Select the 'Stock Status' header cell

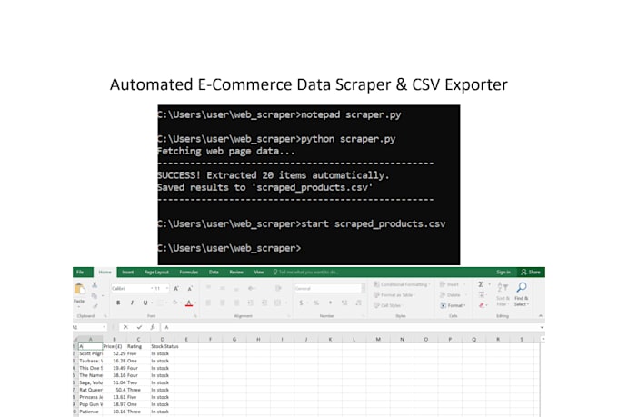tap(164, 346)
